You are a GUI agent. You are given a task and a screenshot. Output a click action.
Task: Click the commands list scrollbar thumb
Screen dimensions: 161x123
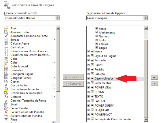point(58,61)
